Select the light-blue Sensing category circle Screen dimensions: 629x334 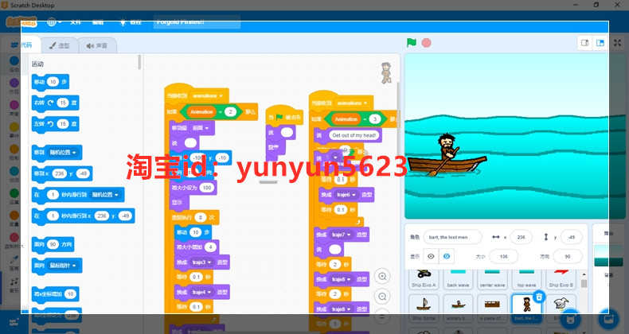[14, 172]
